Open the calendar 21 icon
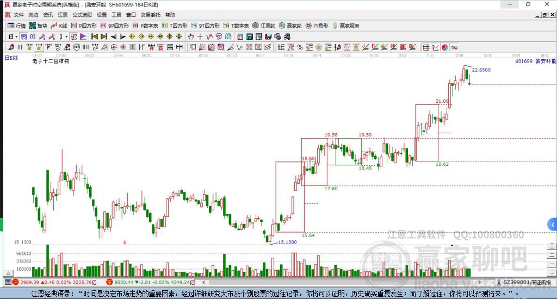The width and height of the screenshot is (557, 299). (x=240, y=36)
